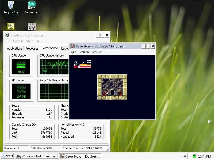The width and height of the screenshot is (214, 160).
Task: Click the Threads value 269
Action: [x=49, y=114]
